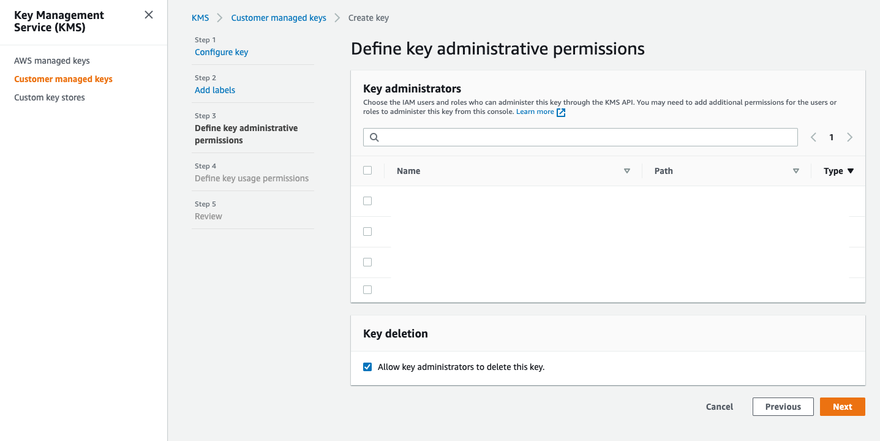Sort by Name column arrow
880x441 pixels.
(626, 171)
